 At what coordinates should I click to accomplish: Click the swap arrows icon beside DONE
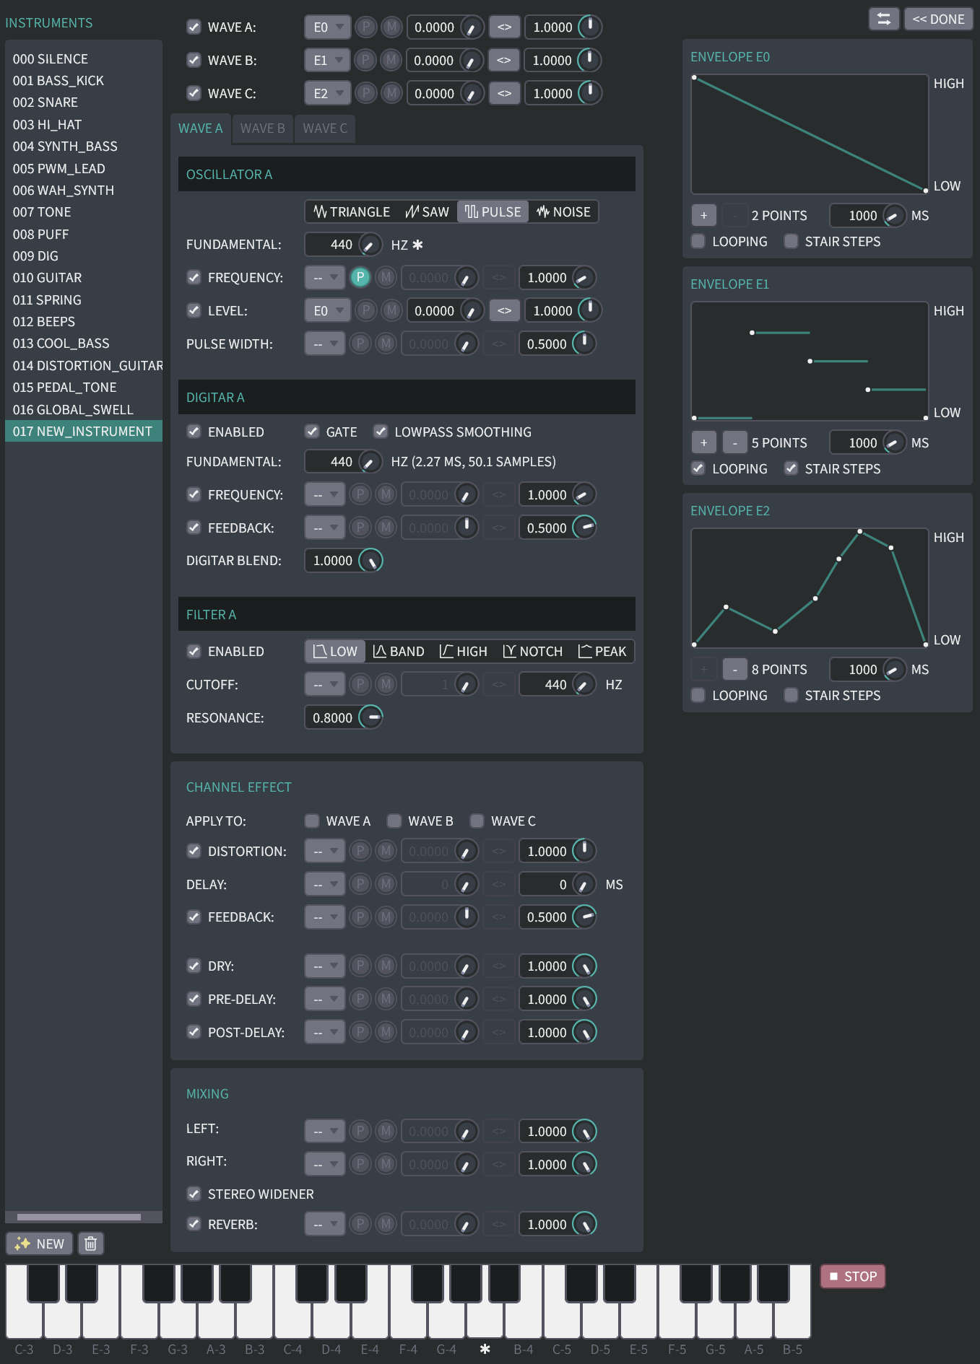[x=883, y=19]
